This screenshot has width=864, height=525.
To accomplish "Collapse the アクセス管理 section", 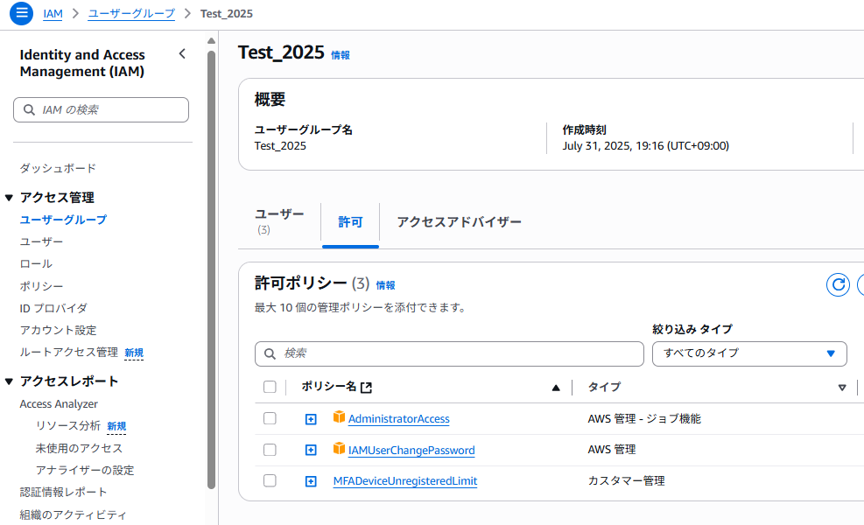I will [x=9, y=198].
